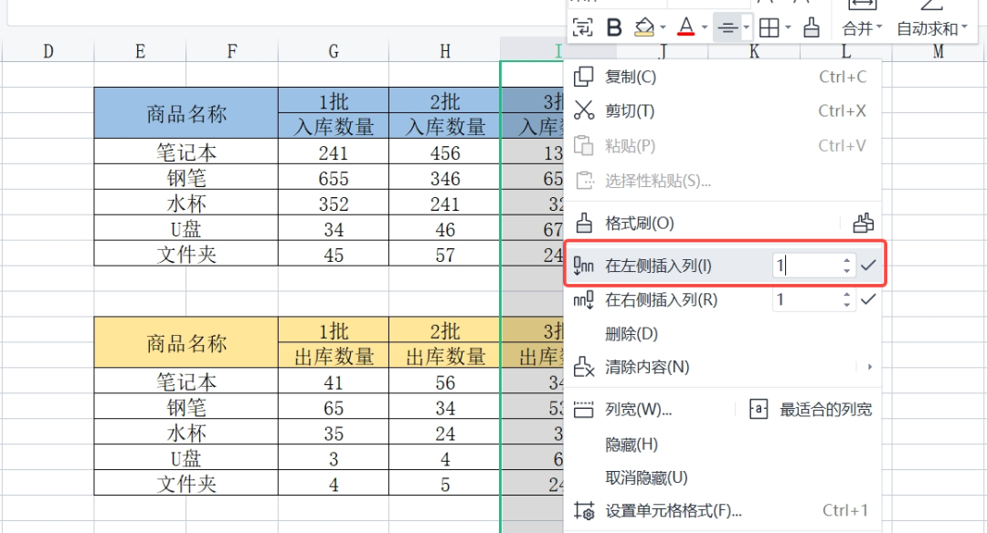Apply the yellow fill color bucket
Screen dimensions: 987x533
click(x=644, y=27)
